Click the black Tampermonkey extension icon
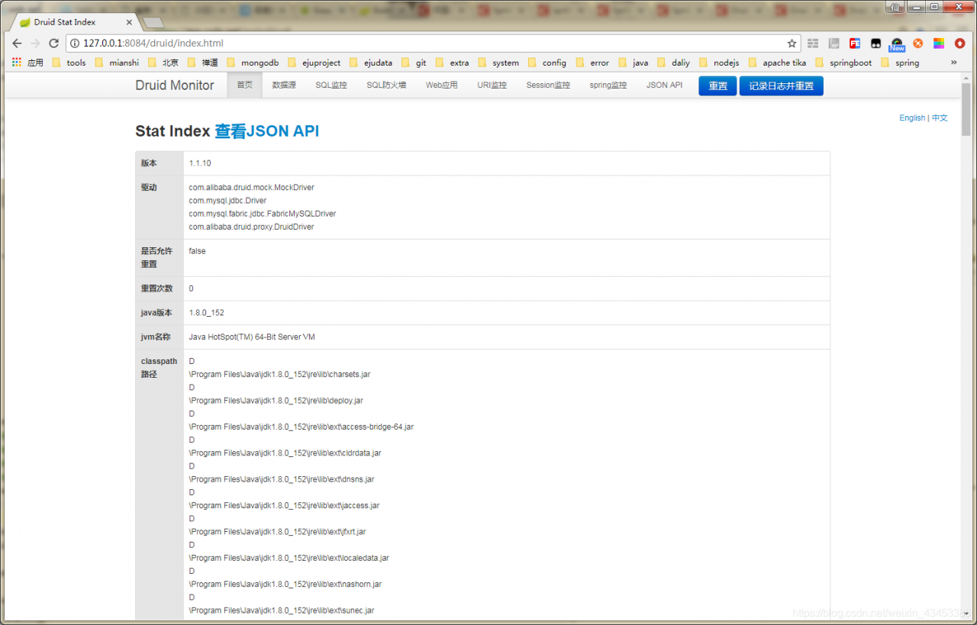The image size is (977, 625). 876,43
